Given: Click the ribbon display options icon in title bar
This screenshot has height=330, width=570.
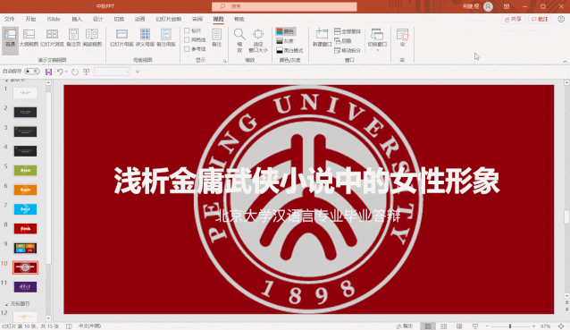Looking at the screenshot, I should (507, 6).
